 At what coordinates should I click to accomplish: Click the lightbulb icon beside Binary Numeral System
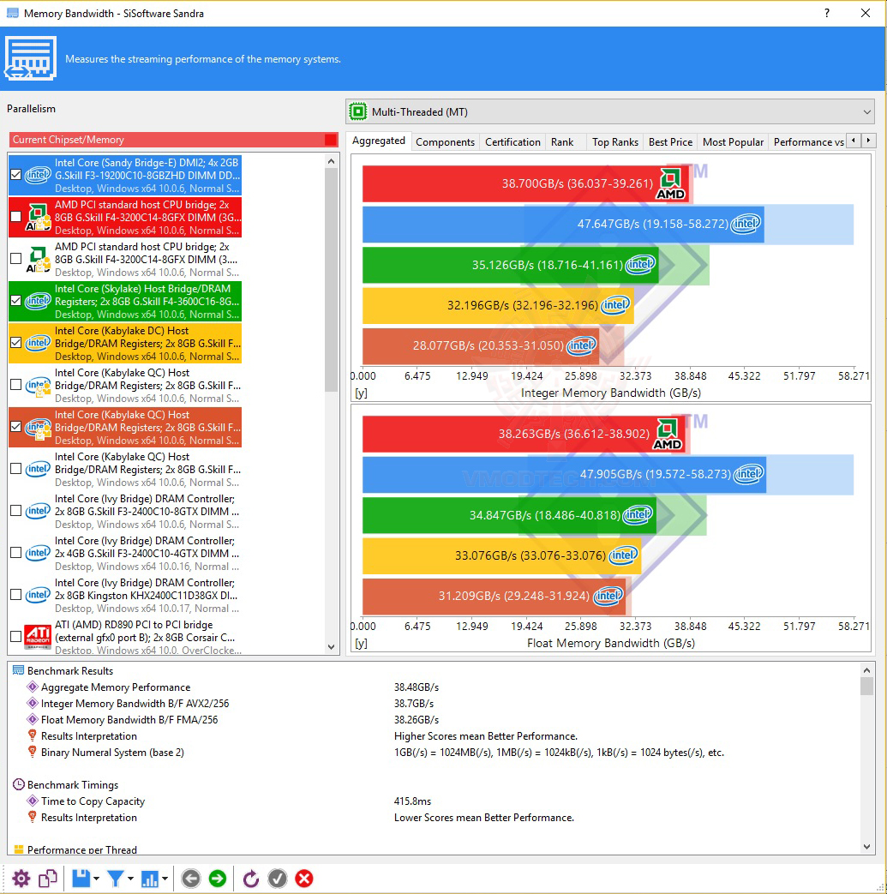click(x=33, y=752)
